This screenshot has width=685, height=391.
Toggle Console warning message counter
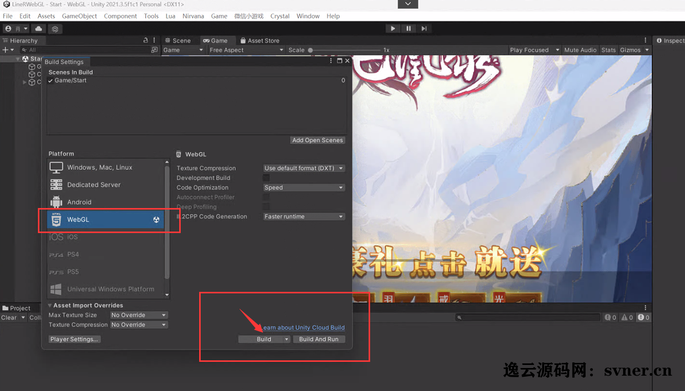[627, 317]
